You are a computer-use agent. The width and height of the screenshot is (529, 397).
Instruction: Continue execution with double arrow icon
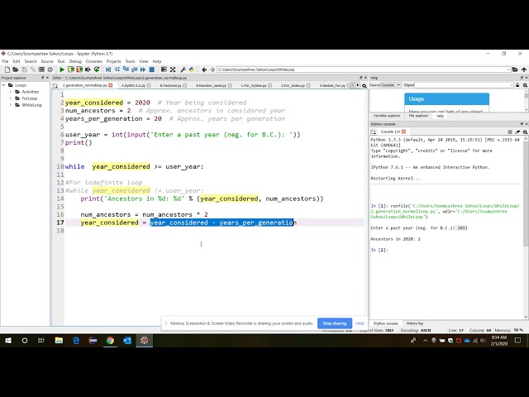[x=143, y=69]
